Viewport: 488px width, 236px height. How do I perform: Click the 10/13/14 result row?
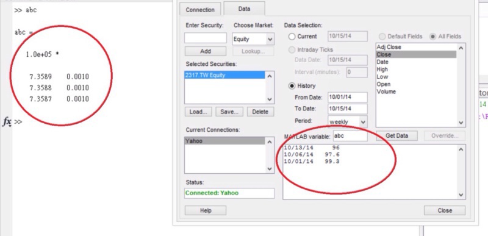(x=312, y=148)
